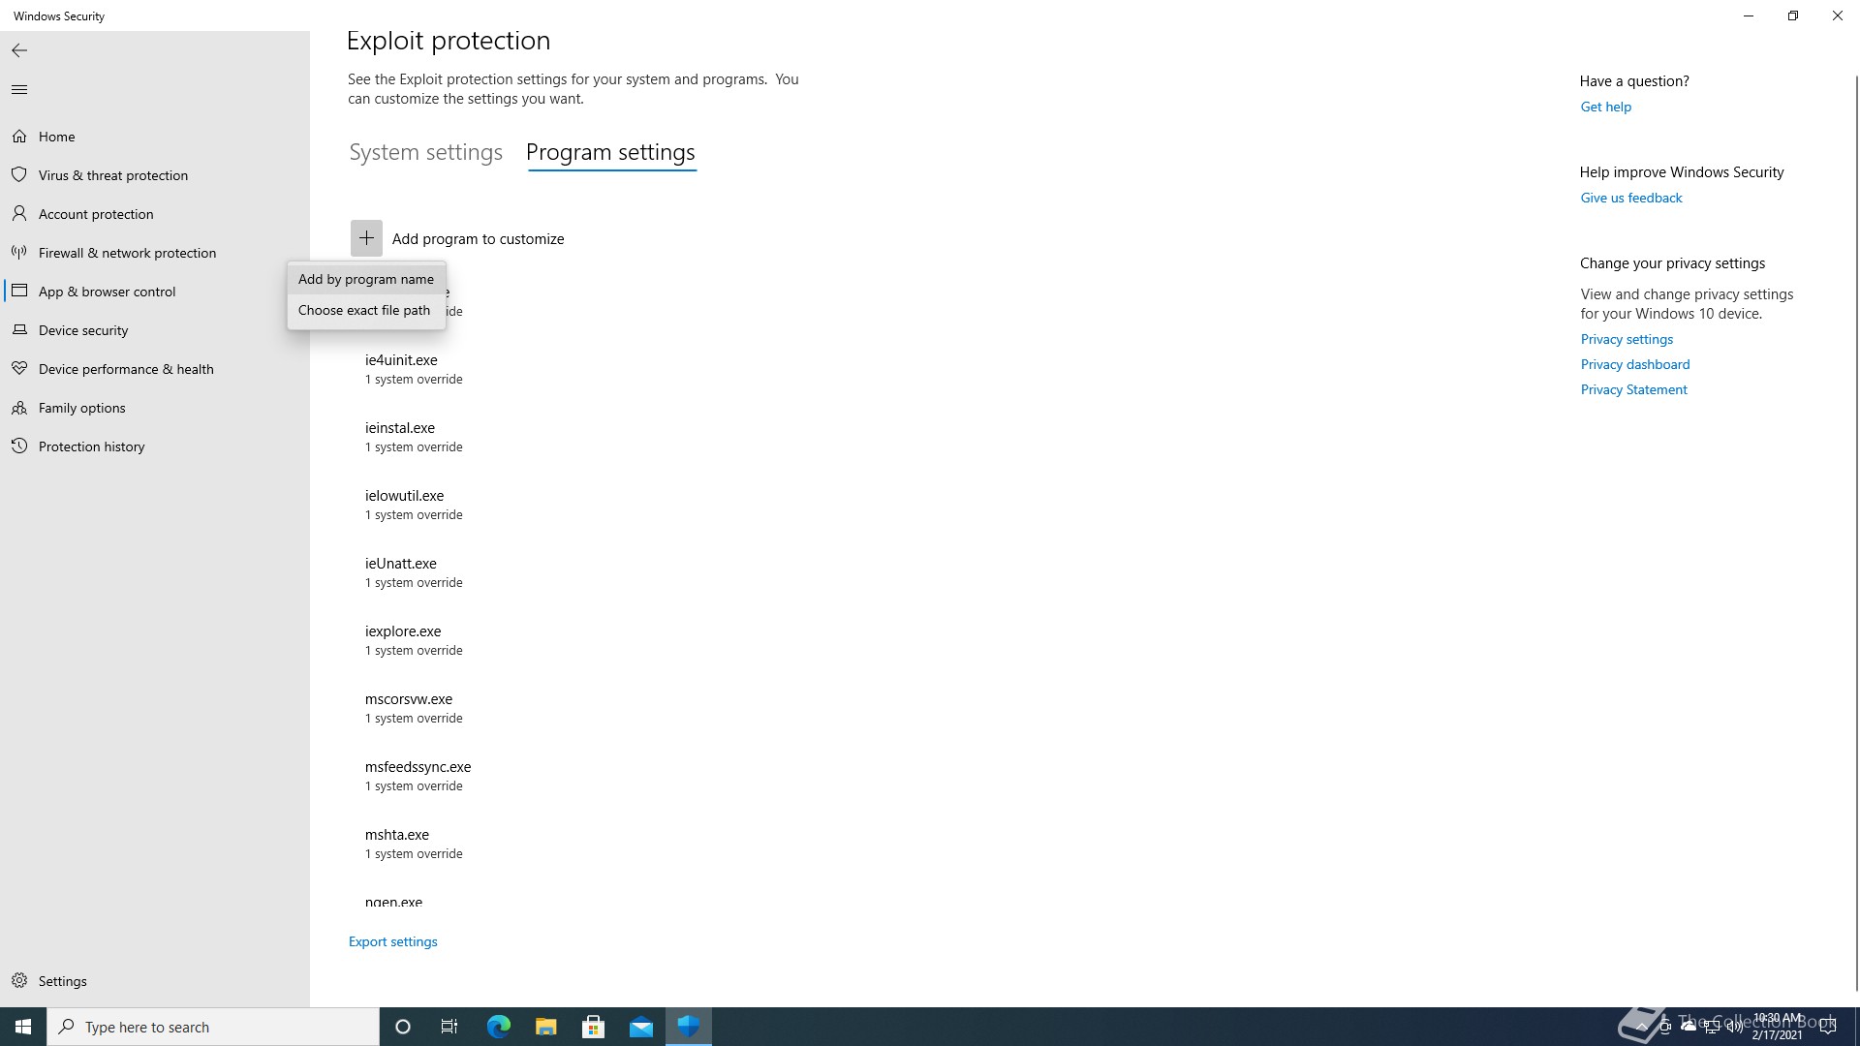Image resolution: width=1860 pixels, height=1046 pixels.
Task: Select Choose exact file path option
Action: [x=364, y=310]
